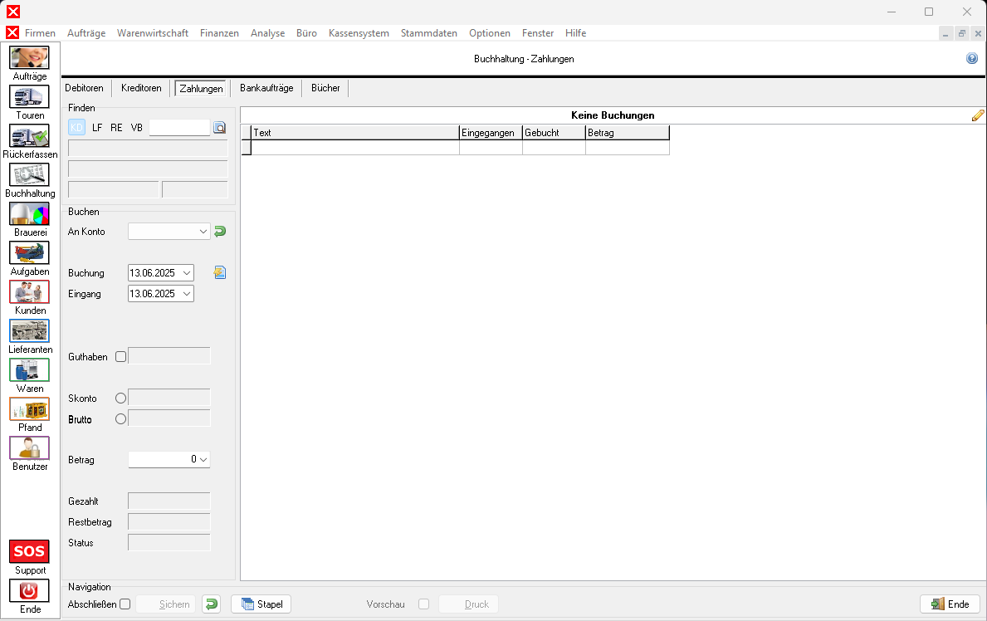Click the red SOS Support icon
987x621 pixels.
click(x=29, y=551)
